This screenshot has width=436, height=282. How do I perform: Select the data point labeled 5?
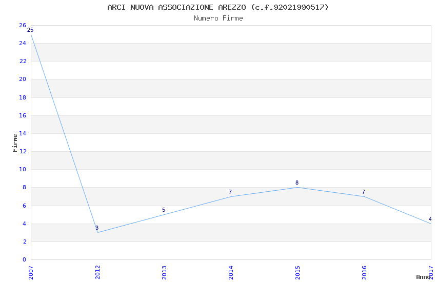coord(164,210)
